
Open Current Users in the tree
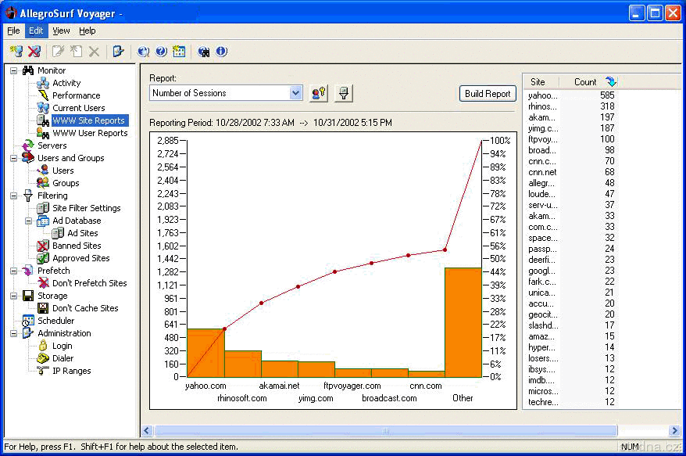[x=79, y=108]
